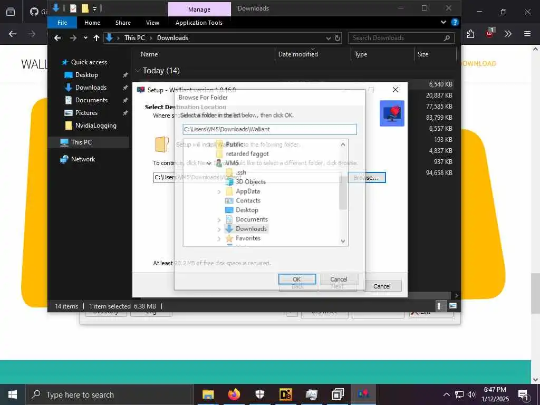The width and height of the screenshot is (540, 405).
Task: Select Contacts folder in the tree
Action: pyautogui.click(x=248, y=200)
